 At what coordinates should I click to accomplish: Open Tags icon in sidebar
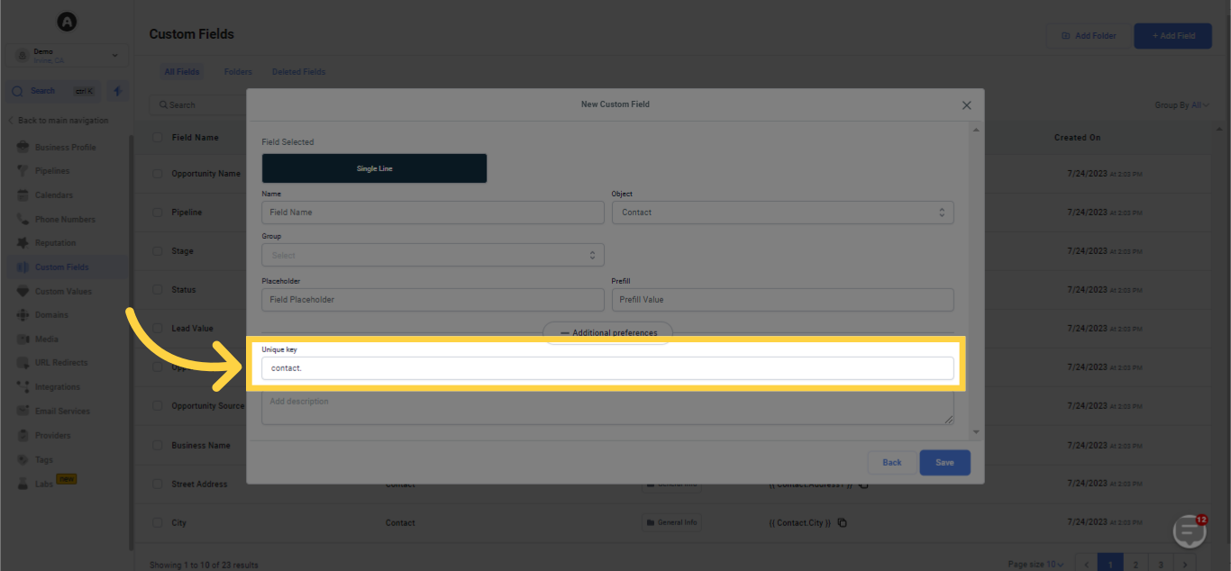(x=23, y=459)
